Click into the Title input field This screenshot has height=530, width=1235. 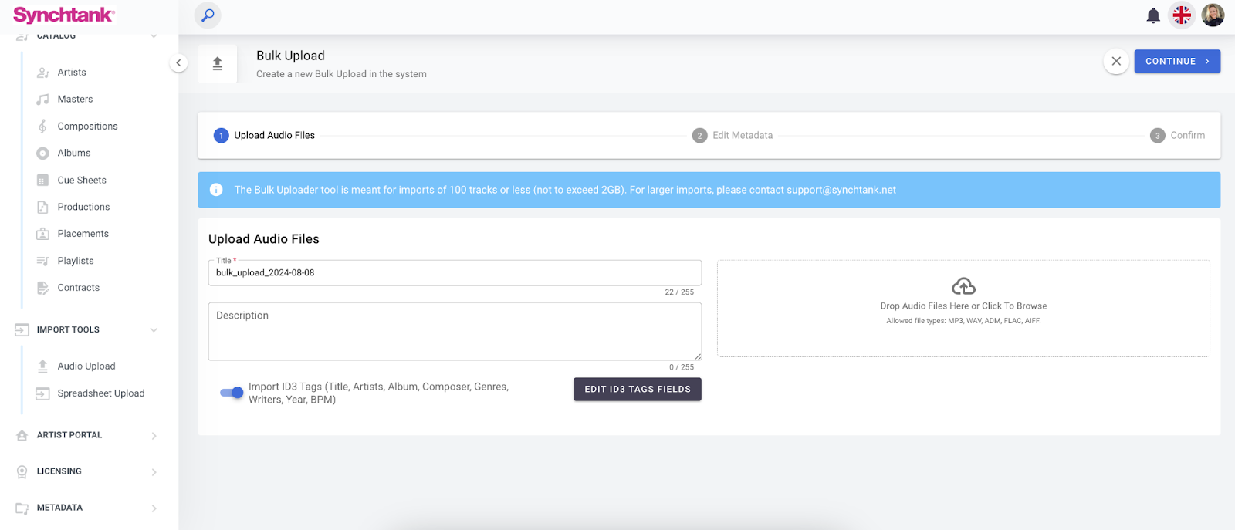[x=455, y=273]
